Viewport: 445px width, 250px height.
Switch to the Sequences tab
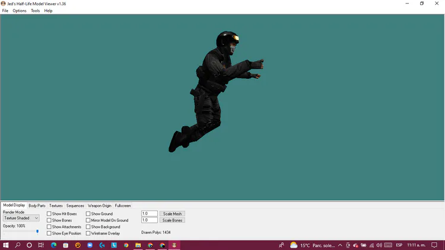click(x=75, y=206)
